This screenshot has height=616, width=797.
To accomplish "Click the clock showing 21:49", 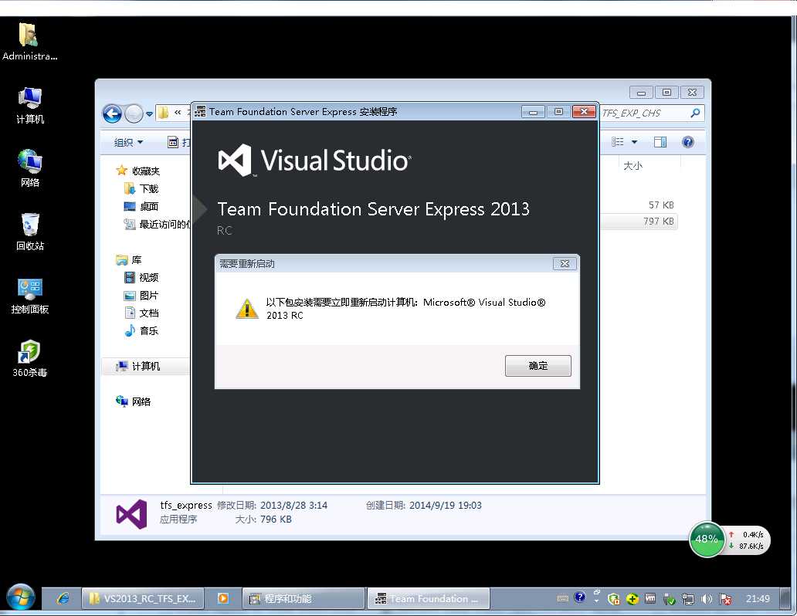I will click(x=758, y=599).
